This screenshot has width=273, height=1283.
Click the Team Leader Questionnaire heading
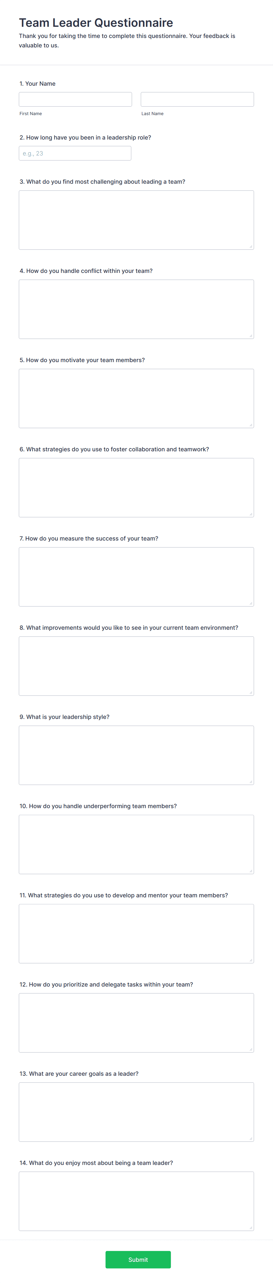96,22
